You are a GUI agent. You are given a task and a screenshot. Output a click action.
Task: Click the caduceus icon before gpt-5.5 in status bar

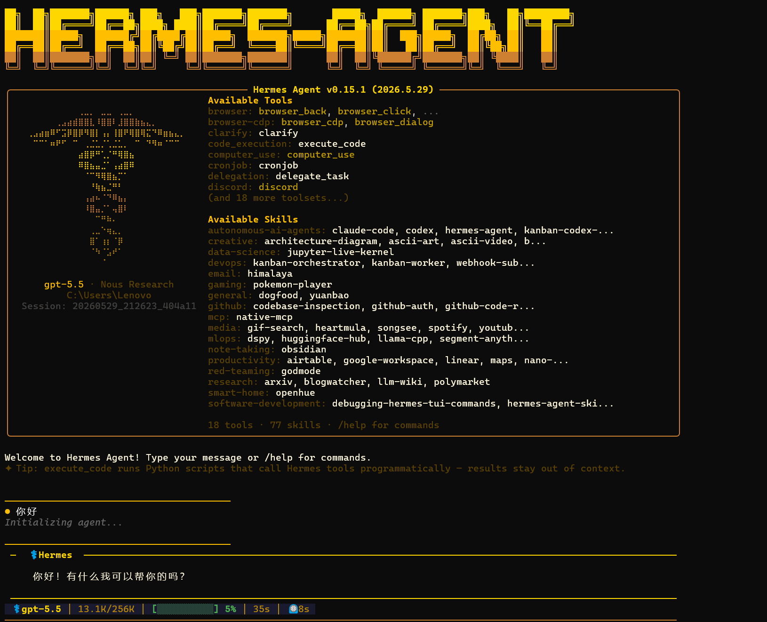click(x=17, y=609)
